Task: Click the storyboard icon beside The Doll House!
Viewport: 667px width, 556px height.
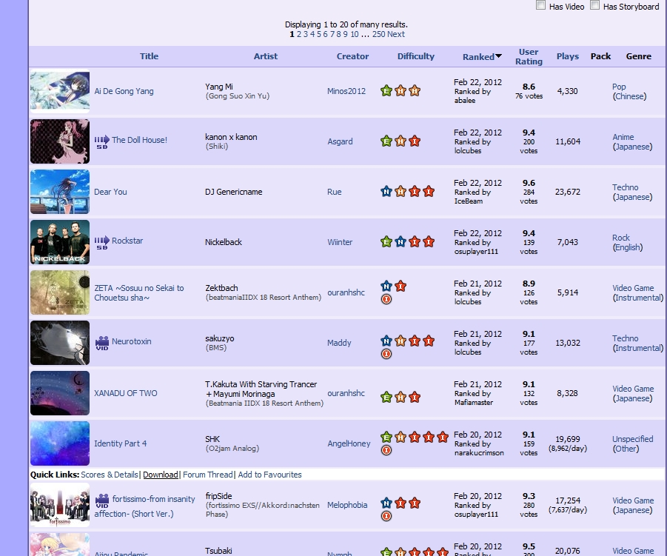Action: click(x=101, y=141)
